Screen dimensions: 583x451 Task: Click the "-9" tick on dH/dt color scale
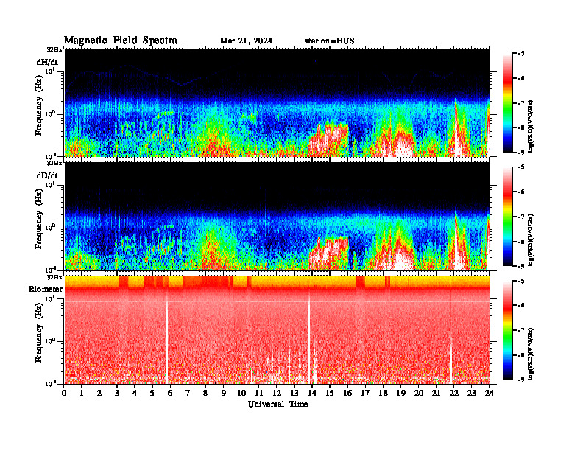point(522,153)
